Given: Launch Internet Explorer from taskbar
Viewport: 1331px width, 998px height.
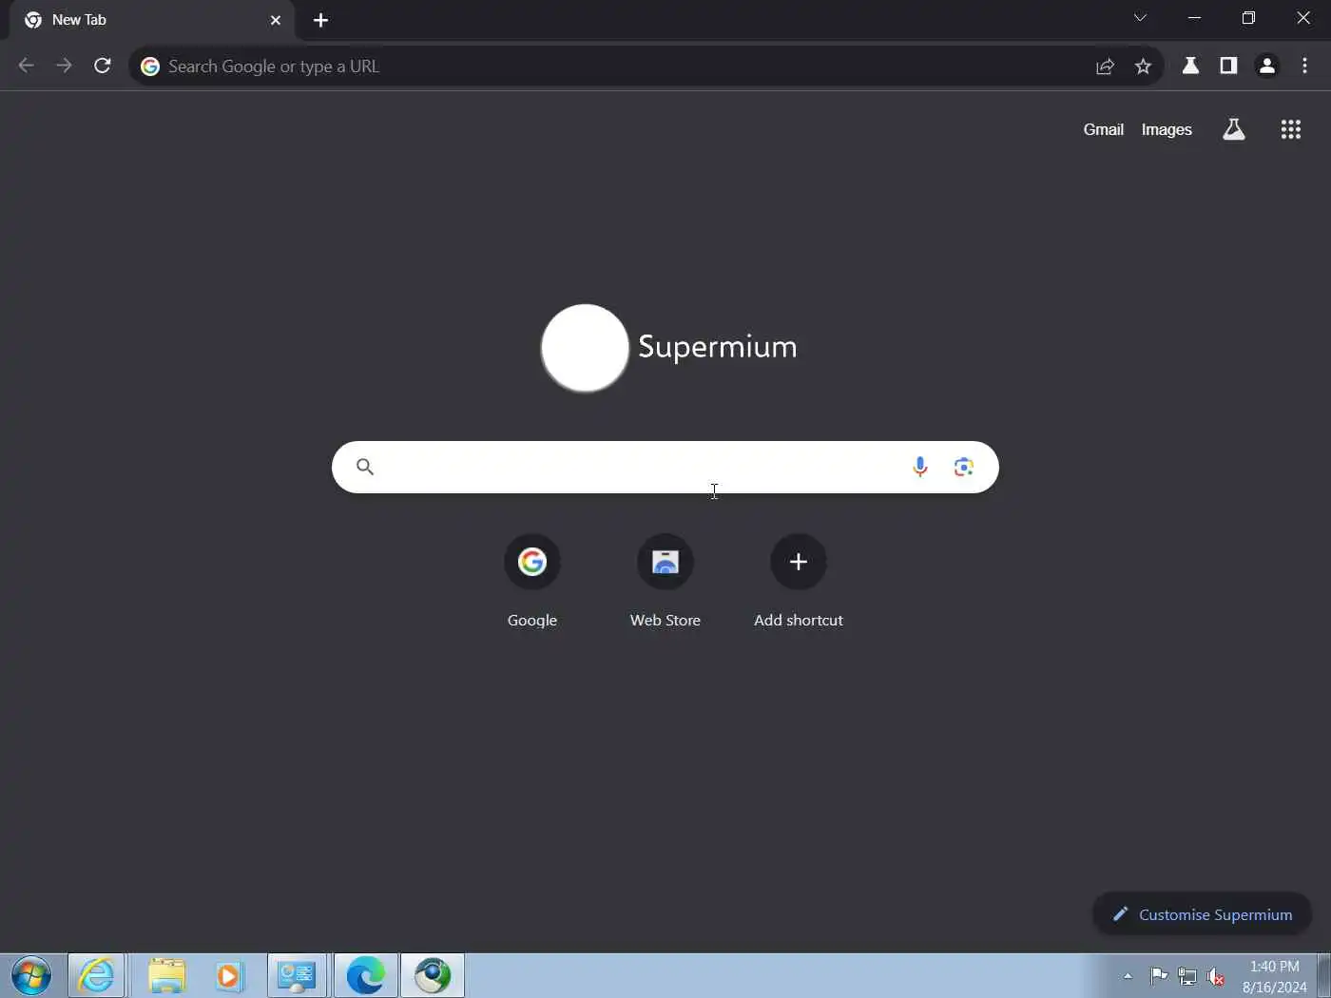Looking at the screenshot, I should pyautogui.click(x=96, y=975).
